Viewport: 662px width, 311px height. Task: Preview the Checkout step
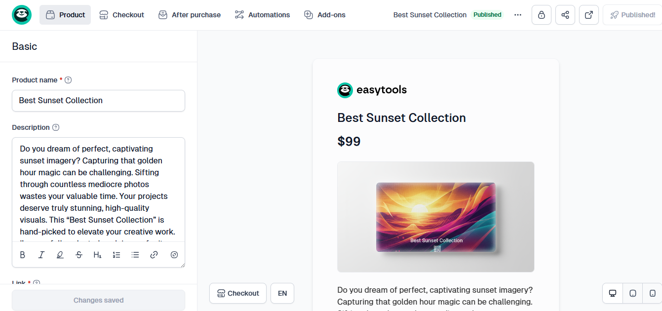[237, 293]
